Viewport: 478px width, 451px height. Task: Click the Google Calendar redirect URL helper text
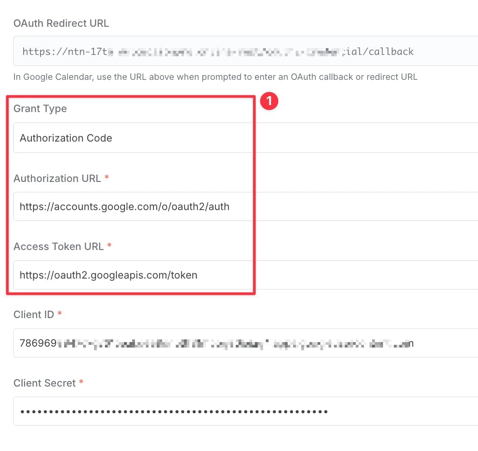coord(215,77)
